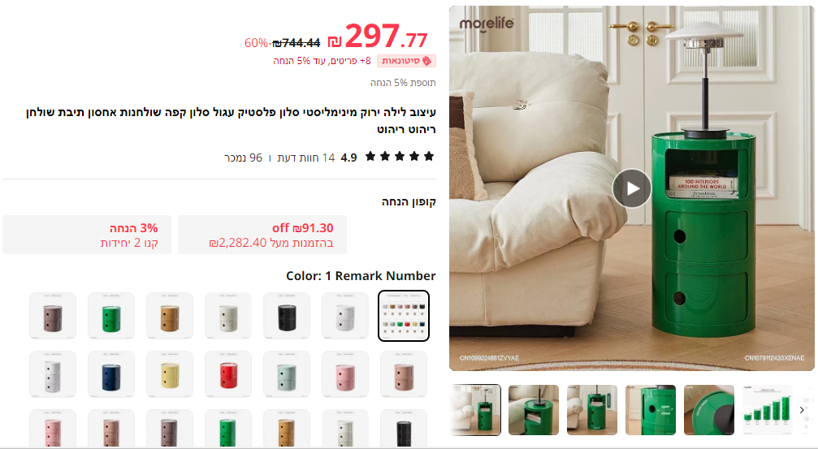This screenshot has width=818, height=449.
Task: Select the multi-color Remark Number option
Action: (403, 316)
